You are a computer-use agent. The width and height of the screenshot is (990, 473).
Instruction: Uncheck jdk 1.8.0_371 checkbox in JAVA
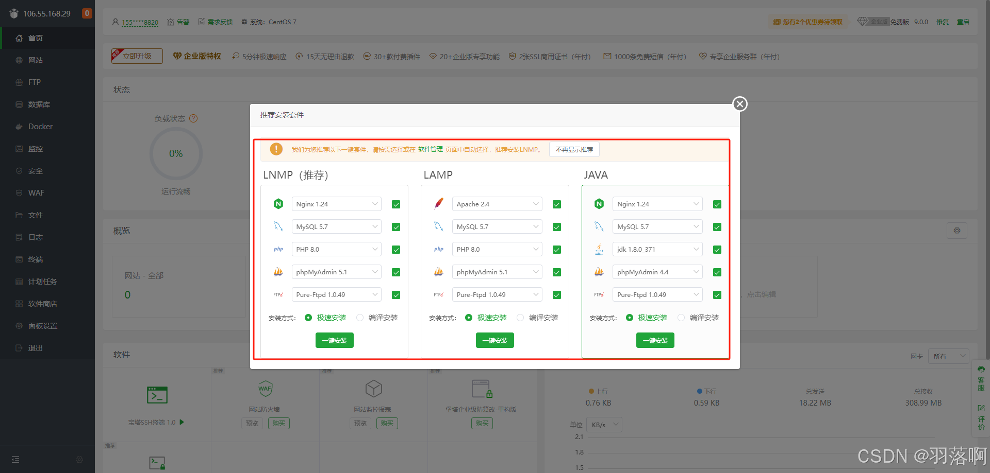click(x=717, y=250)
